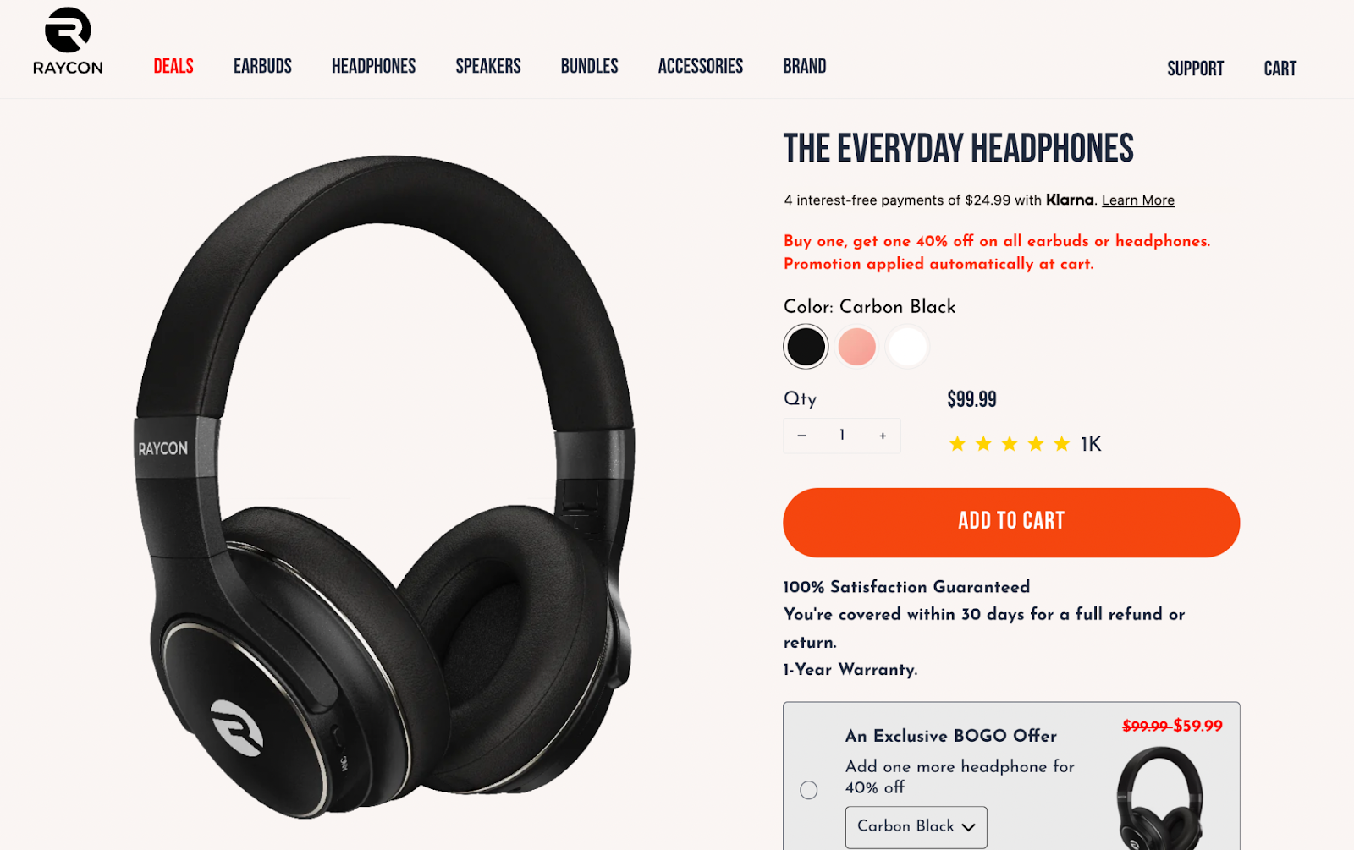
Task: Open the Cart link
Action: point(1280,69)
